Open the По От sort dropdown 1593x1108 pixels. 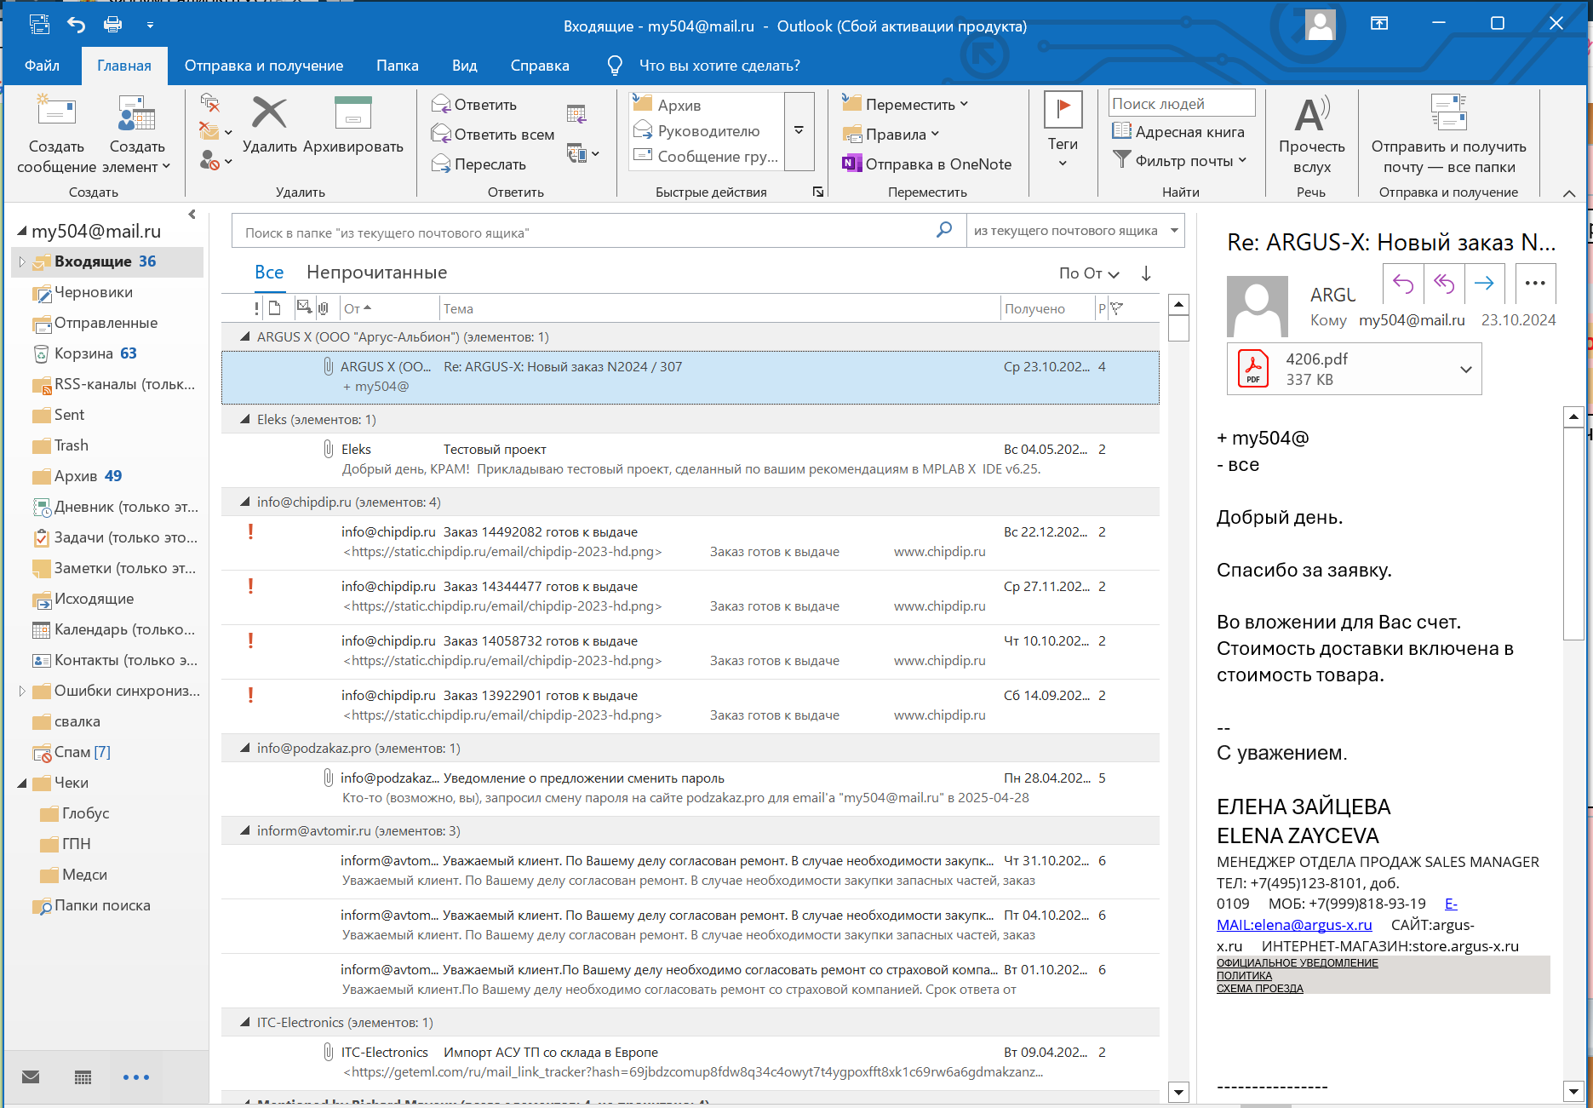pyautogui.click(x=1089, y=273)
